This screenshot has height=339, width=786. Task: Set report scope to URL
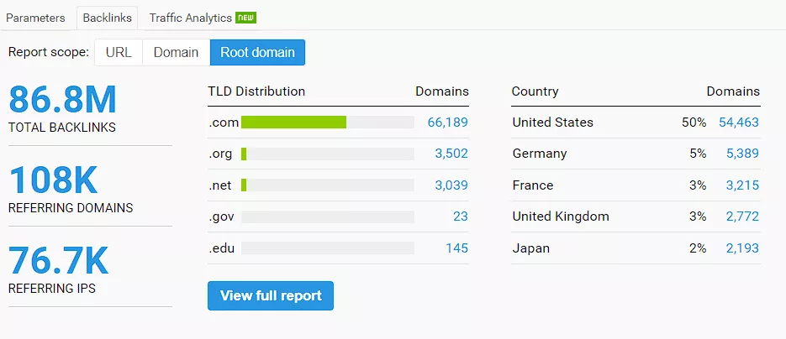point(119,52)
